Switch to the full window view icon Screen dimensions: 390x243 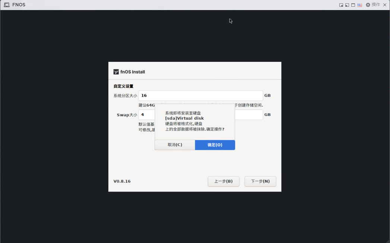[x=353, y=5]
